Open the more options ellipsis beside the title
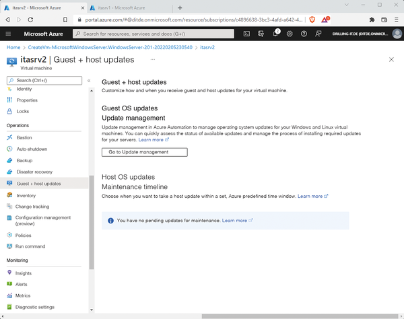 point(153,59)
